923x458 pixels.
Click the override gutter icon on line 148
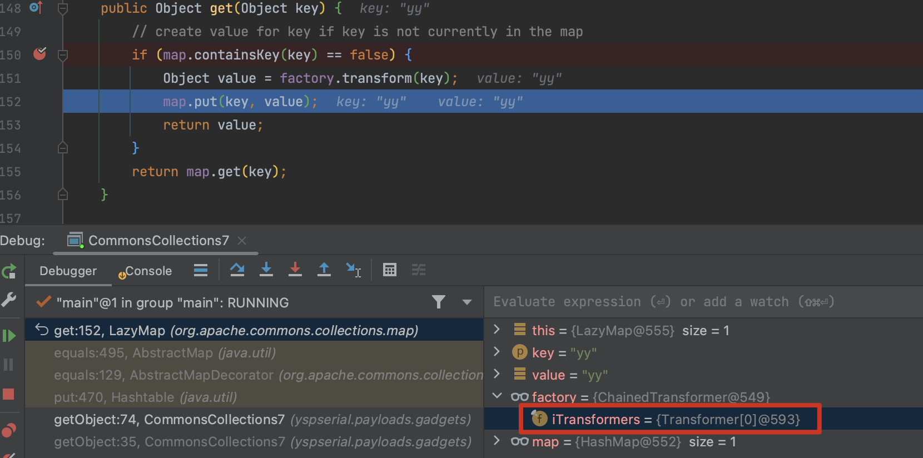36,7
